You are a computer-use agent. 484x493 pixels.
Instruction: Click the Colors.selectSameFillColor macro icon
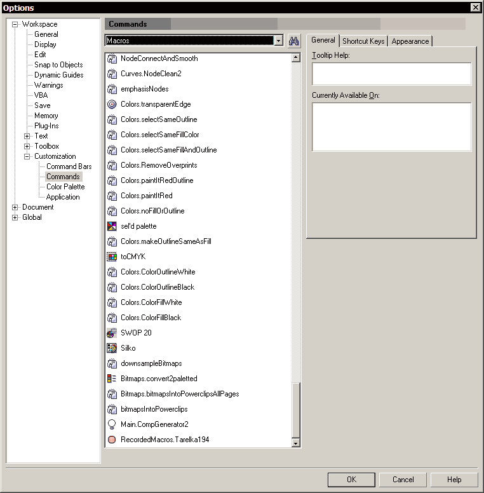(112, 135)
